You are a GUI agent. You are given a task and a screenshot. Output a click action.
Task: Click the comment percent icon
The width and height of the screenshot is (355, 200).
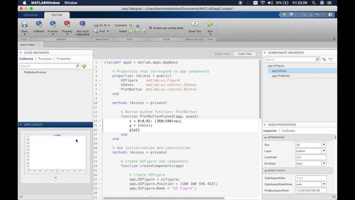click(131, 25)
